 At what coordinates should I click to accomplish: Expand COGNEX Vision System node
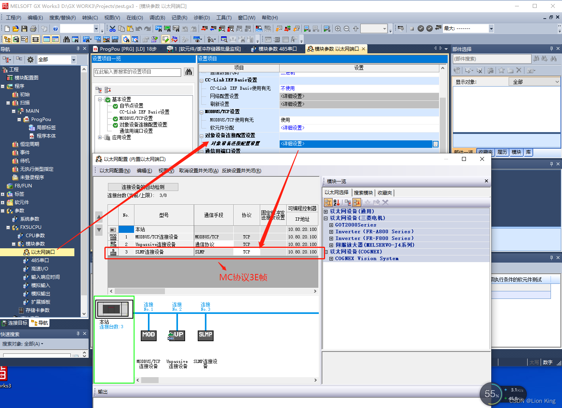(331, 259)
